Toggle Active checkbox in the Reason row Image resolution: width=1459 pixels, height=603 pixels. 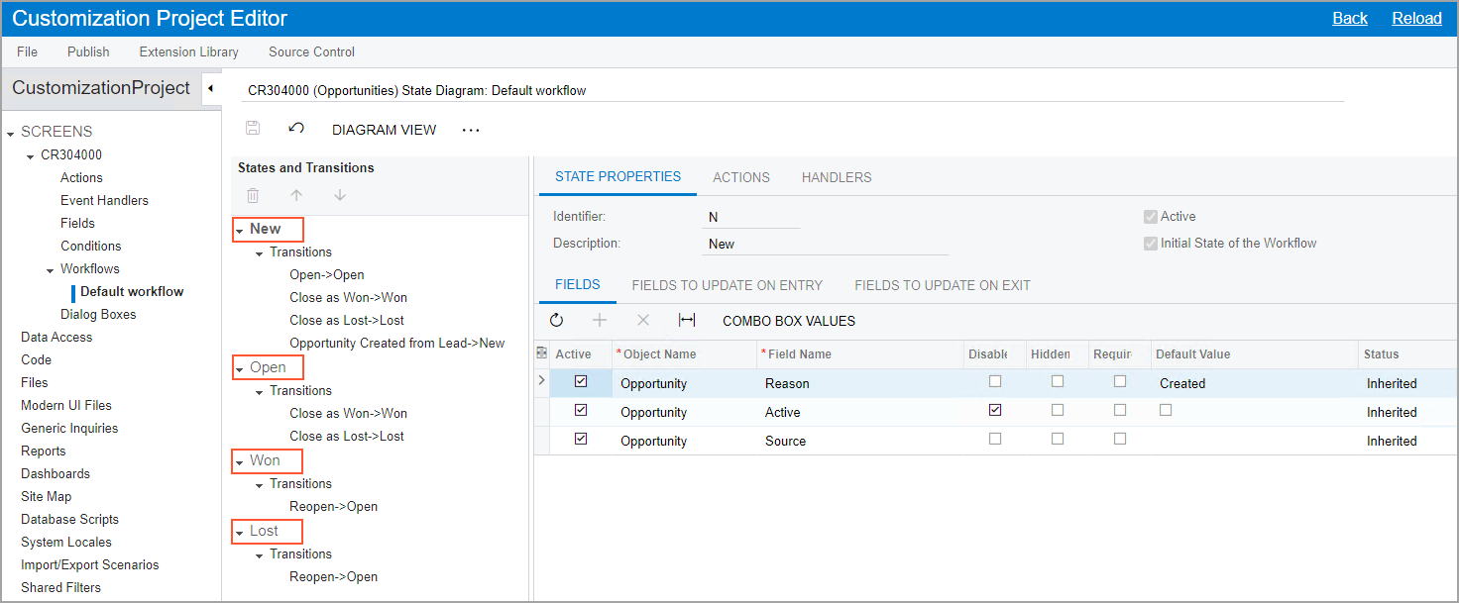click(581, 381)
